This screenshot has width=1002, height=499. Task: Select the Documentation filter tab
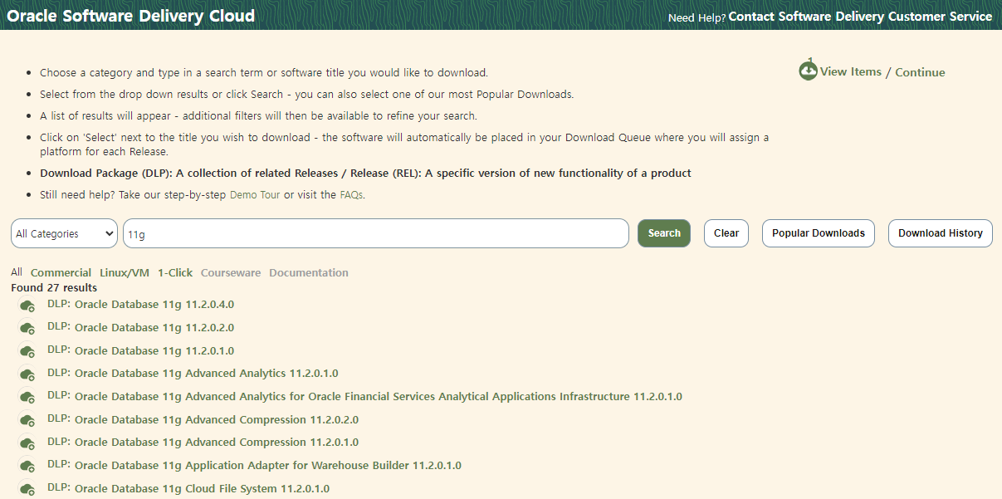309,272
